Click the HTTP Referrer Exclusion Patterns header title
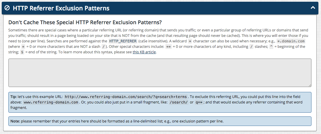Image resolution: width=321 pixels, height=134 pixels. (x=61, y=8)
